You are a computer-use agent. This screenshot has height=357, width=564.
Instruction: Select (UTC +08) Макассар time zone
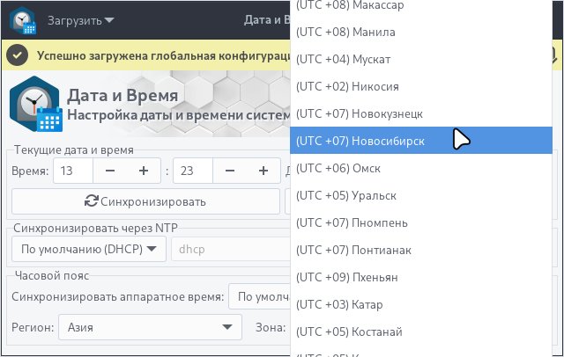coord(421,6)
